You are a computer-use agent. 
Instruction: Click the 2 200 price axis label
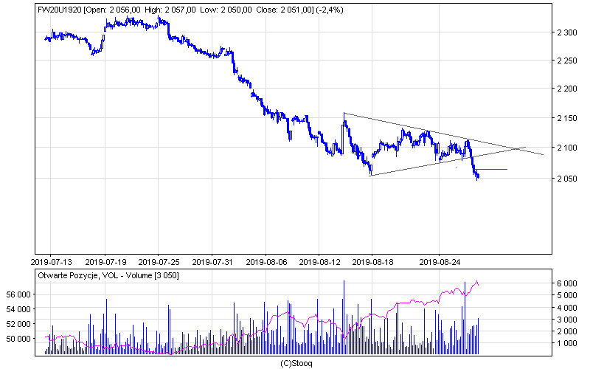568,89
